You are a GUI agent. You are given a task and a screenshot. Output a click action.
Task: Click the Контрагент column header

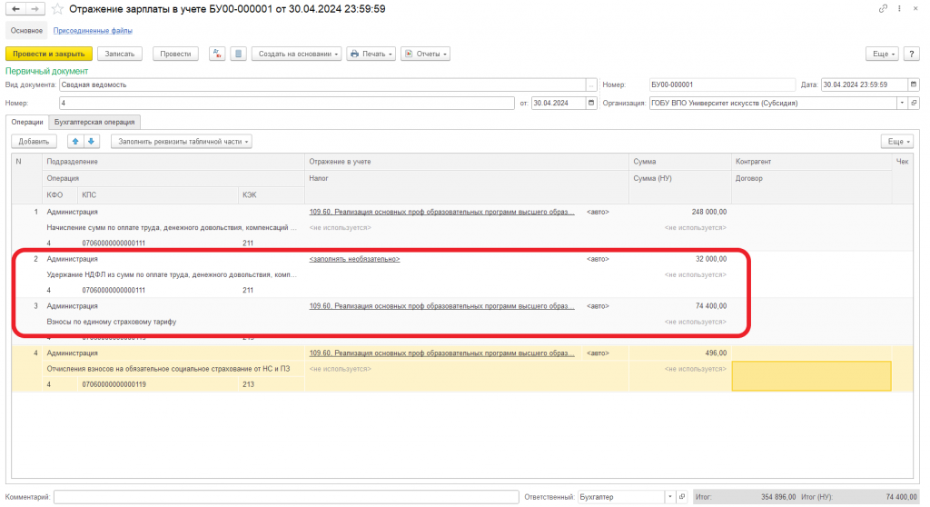click(811, 162)
